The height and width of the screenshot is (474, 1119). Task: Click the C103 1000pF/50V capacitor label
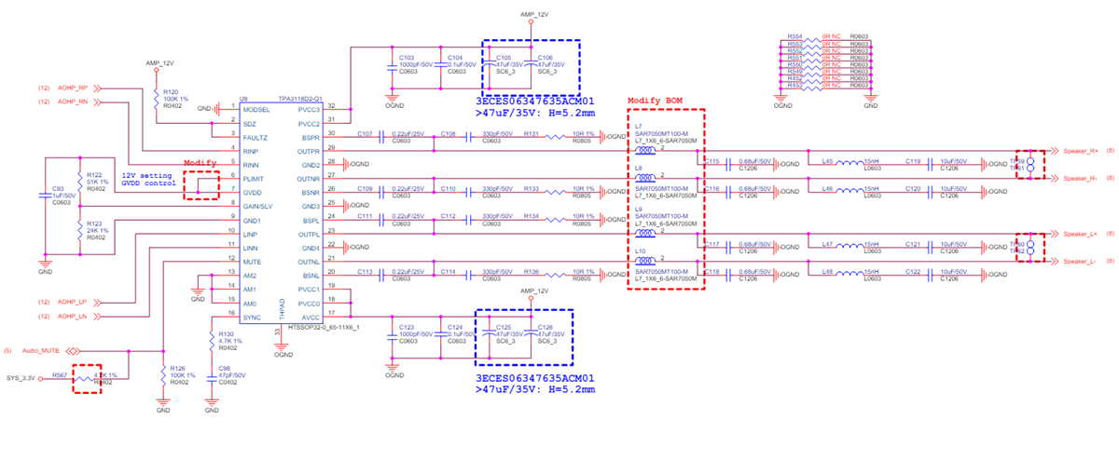pos(414,63)
